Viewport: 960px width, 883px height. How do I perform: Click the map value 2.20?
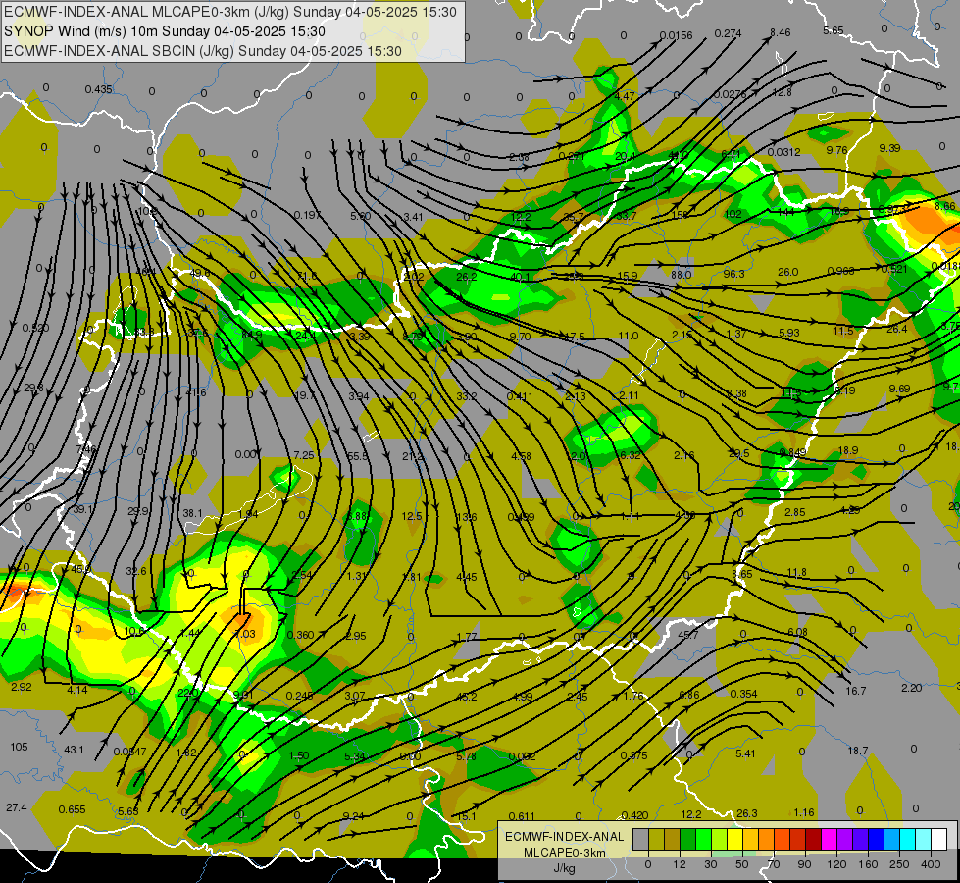click(x=912, y=688)
